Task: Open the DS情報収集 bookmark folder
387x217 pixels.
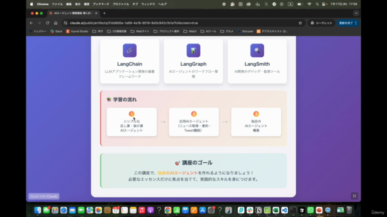Action: click(117, 31)
